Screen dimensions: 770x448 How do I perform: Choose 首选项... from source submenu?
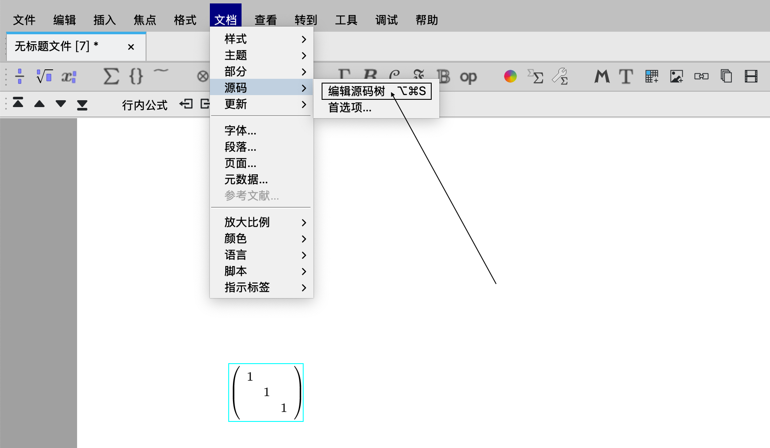click(350, 108)
